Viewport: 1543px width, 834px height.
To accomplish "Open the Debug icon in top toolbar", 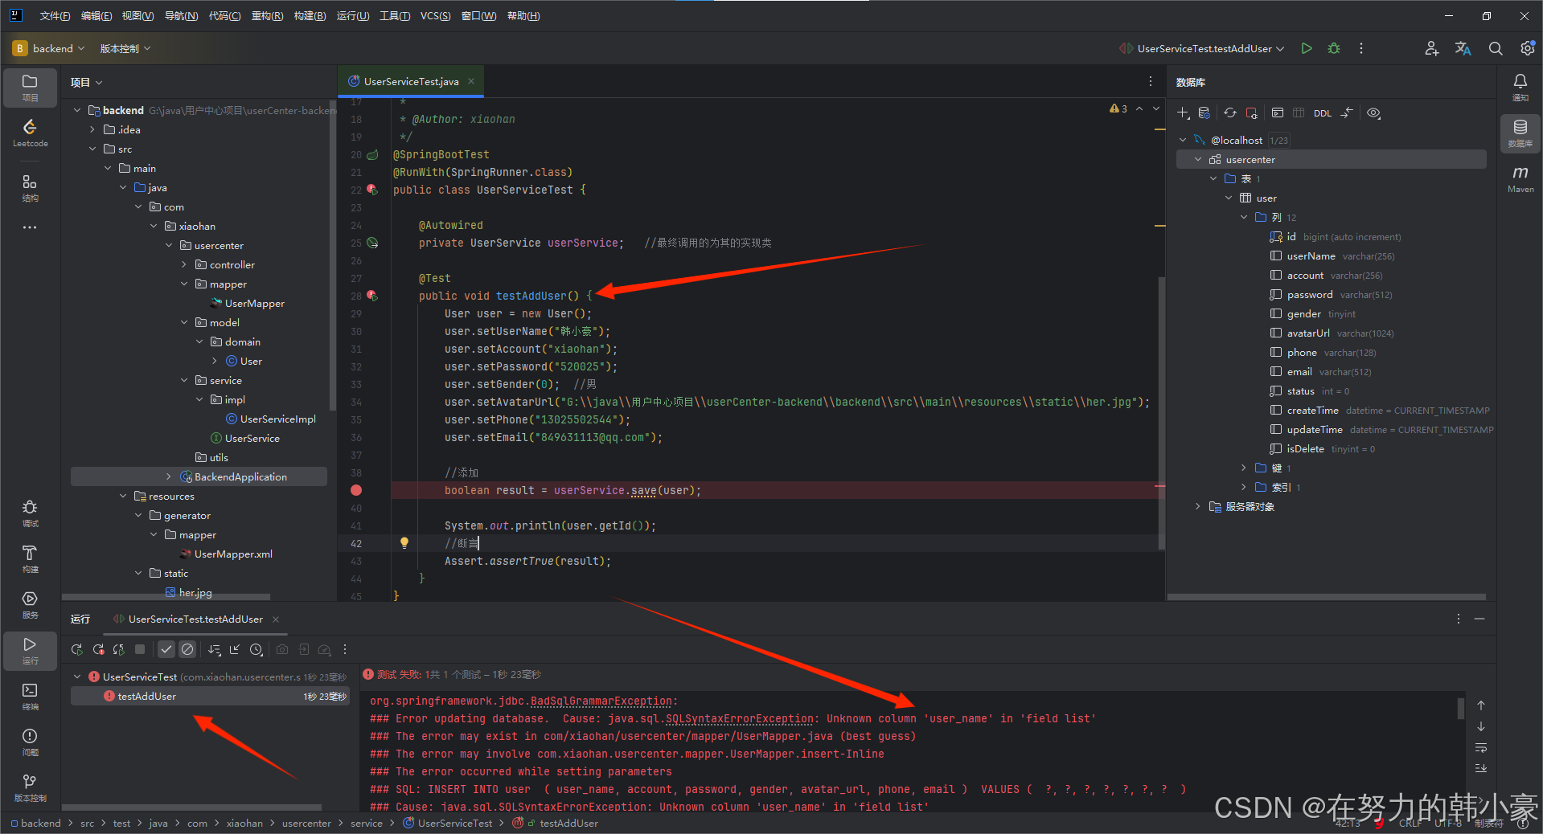I will [x=1333, y=48].
